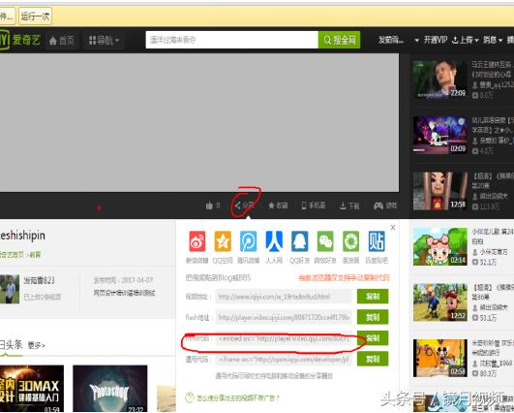Viewport: 514px width, 413px height.
Task: Open the 02:14 cartoon girl video
Action: tap(439, 246)
